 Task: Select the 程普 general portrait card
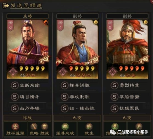[x=127, y=49]
